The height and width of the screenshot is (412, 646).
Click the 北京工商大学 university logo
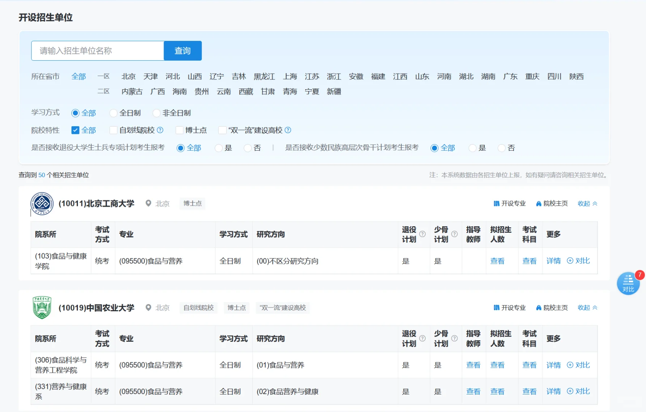coord(42,203)
